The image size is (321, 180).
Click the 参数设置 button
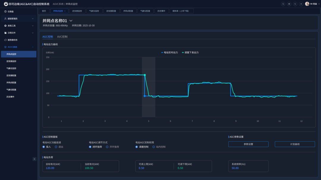click(x=248, y=144)
